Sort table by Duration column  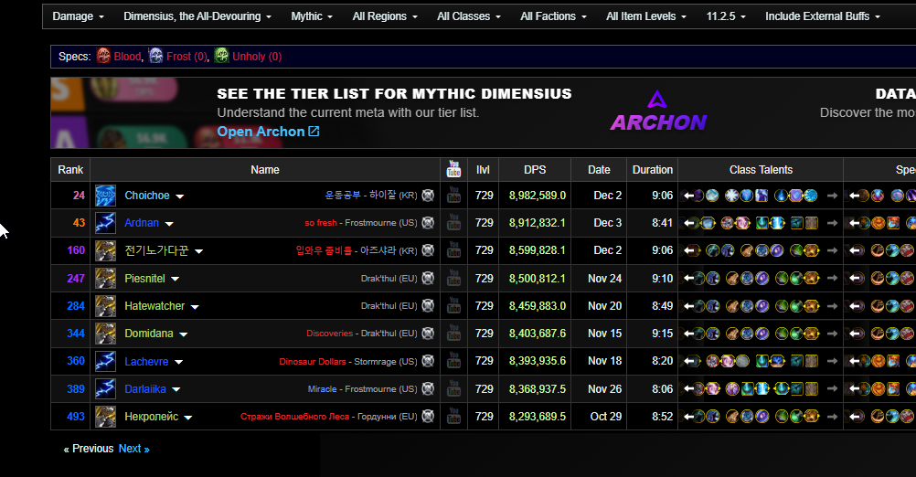point(653,170)
